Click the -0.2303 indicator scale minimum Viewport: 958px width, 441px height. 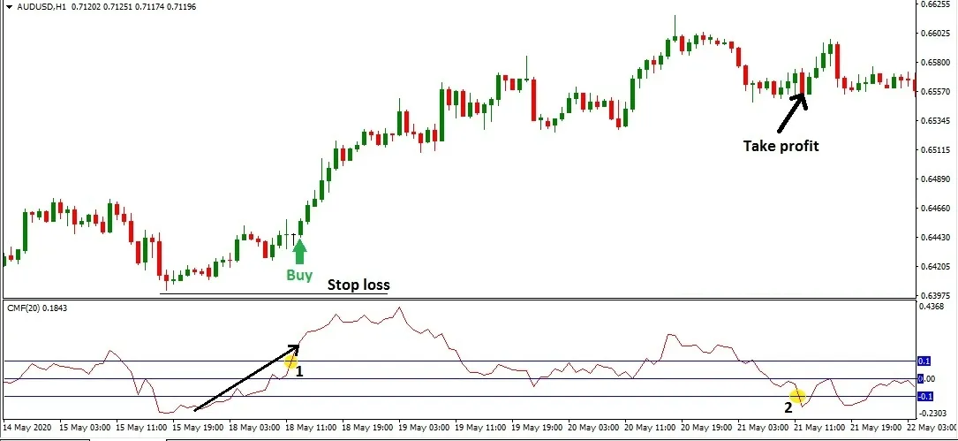(932, 414)
